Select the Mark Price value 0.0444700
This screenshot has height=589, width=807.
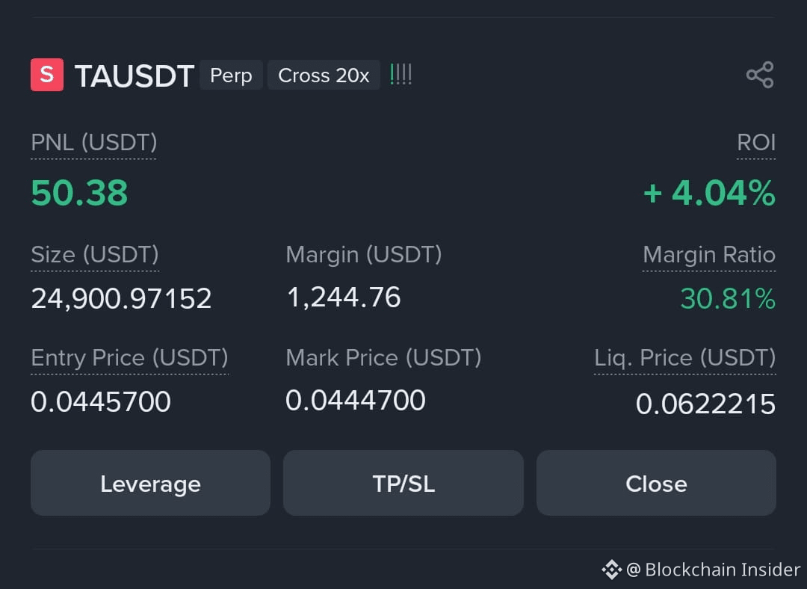(356, 401)
